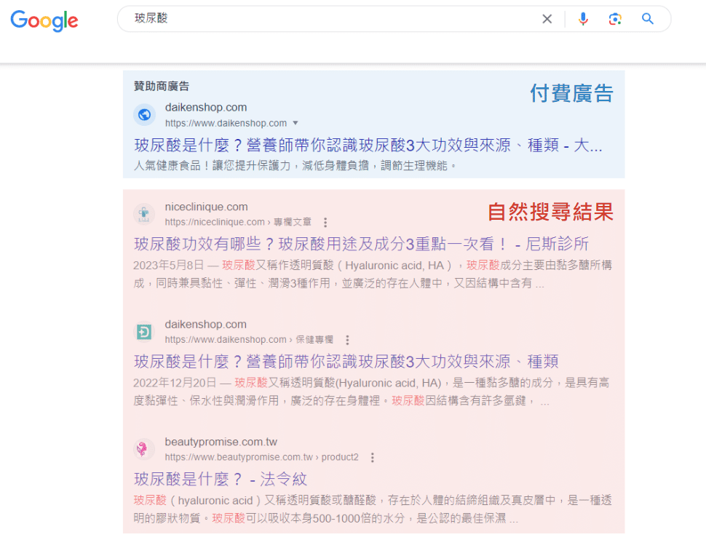Click the beautypromise.com.tw product2 breadcrumb URL
This screenshot has height=540, width=706.
261,458
